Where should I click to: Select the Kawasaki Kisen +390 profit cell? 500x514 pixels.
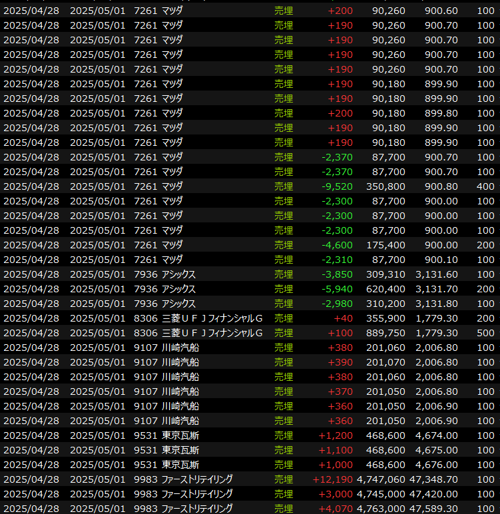pos(340,362)
